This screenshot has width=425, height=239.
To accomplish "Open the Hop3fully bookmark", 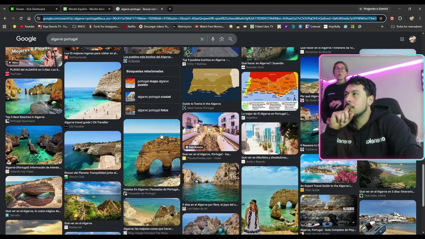I will pos(332,27).
